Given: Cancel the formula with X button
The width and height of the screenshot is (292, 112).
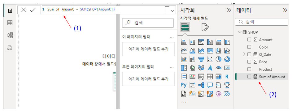Looking at the screenshot, I should click(24, 10).
